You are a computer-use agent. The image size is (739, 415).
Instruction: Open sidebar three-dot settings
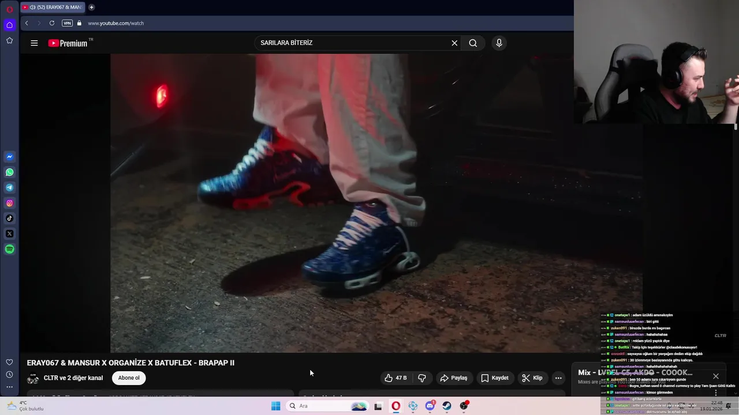click(9, 387)
